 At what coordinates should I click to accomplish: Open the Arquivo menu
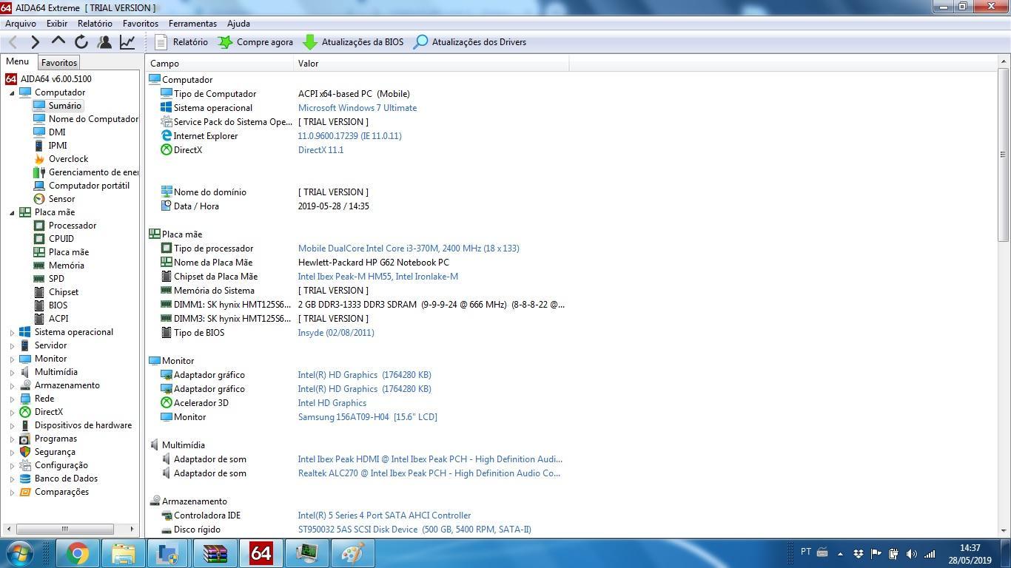pyautogui.click(x=21, y=24)
